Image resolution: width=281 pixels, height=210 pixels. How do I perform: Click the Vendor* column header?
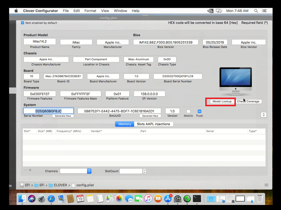pos(96,131)
